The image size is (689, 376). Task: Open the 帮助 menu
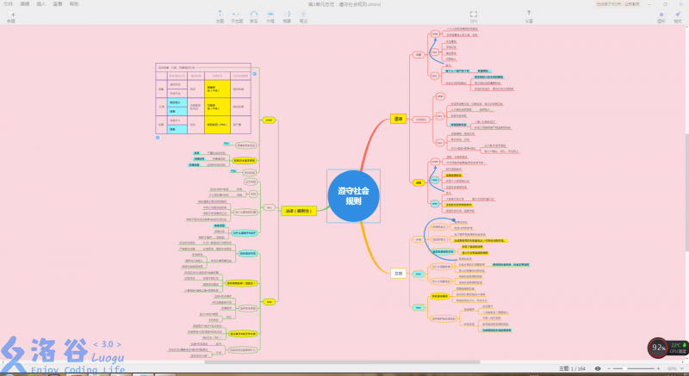click(74, 4)
